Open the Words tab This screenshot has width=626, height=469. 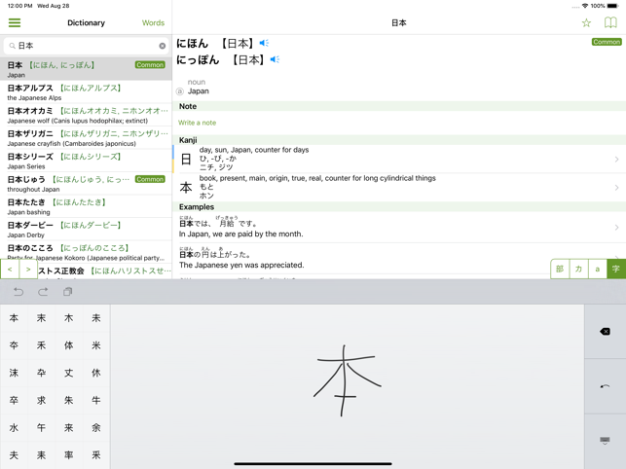[153, 22]
